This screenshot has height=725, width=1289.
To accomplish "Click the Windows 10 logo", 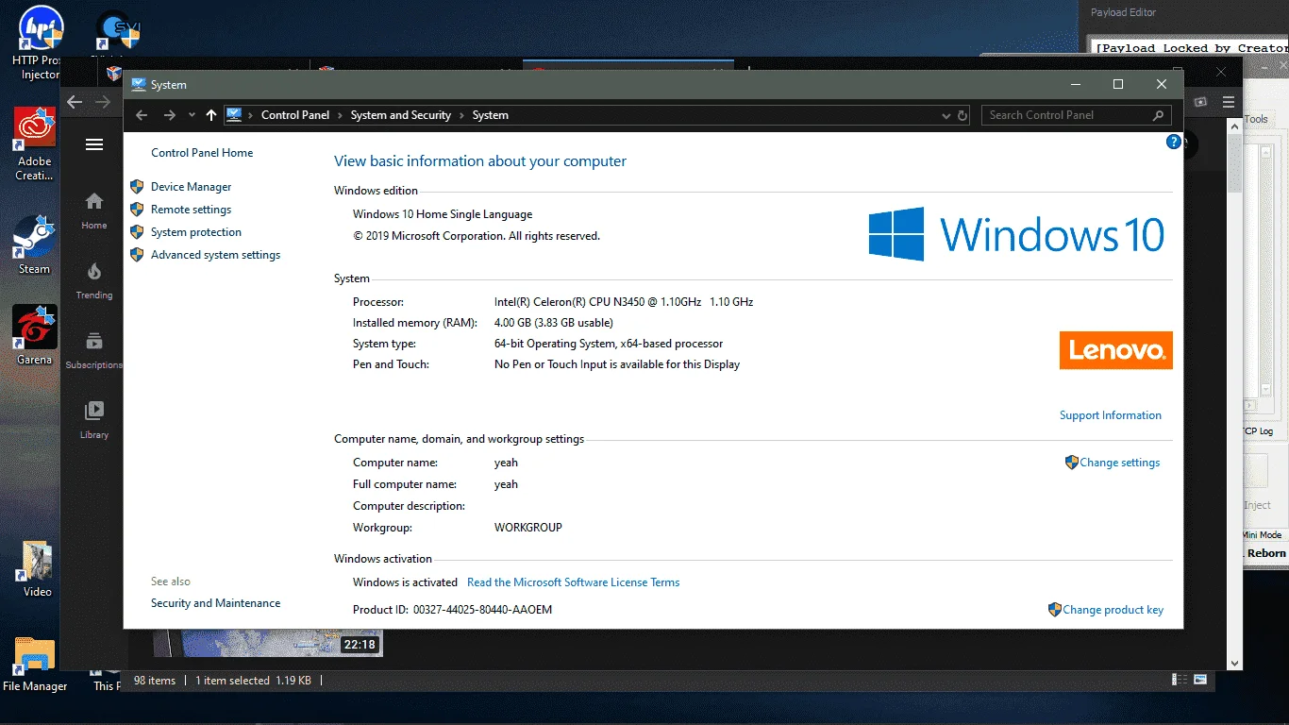I will click(1016, 234).
